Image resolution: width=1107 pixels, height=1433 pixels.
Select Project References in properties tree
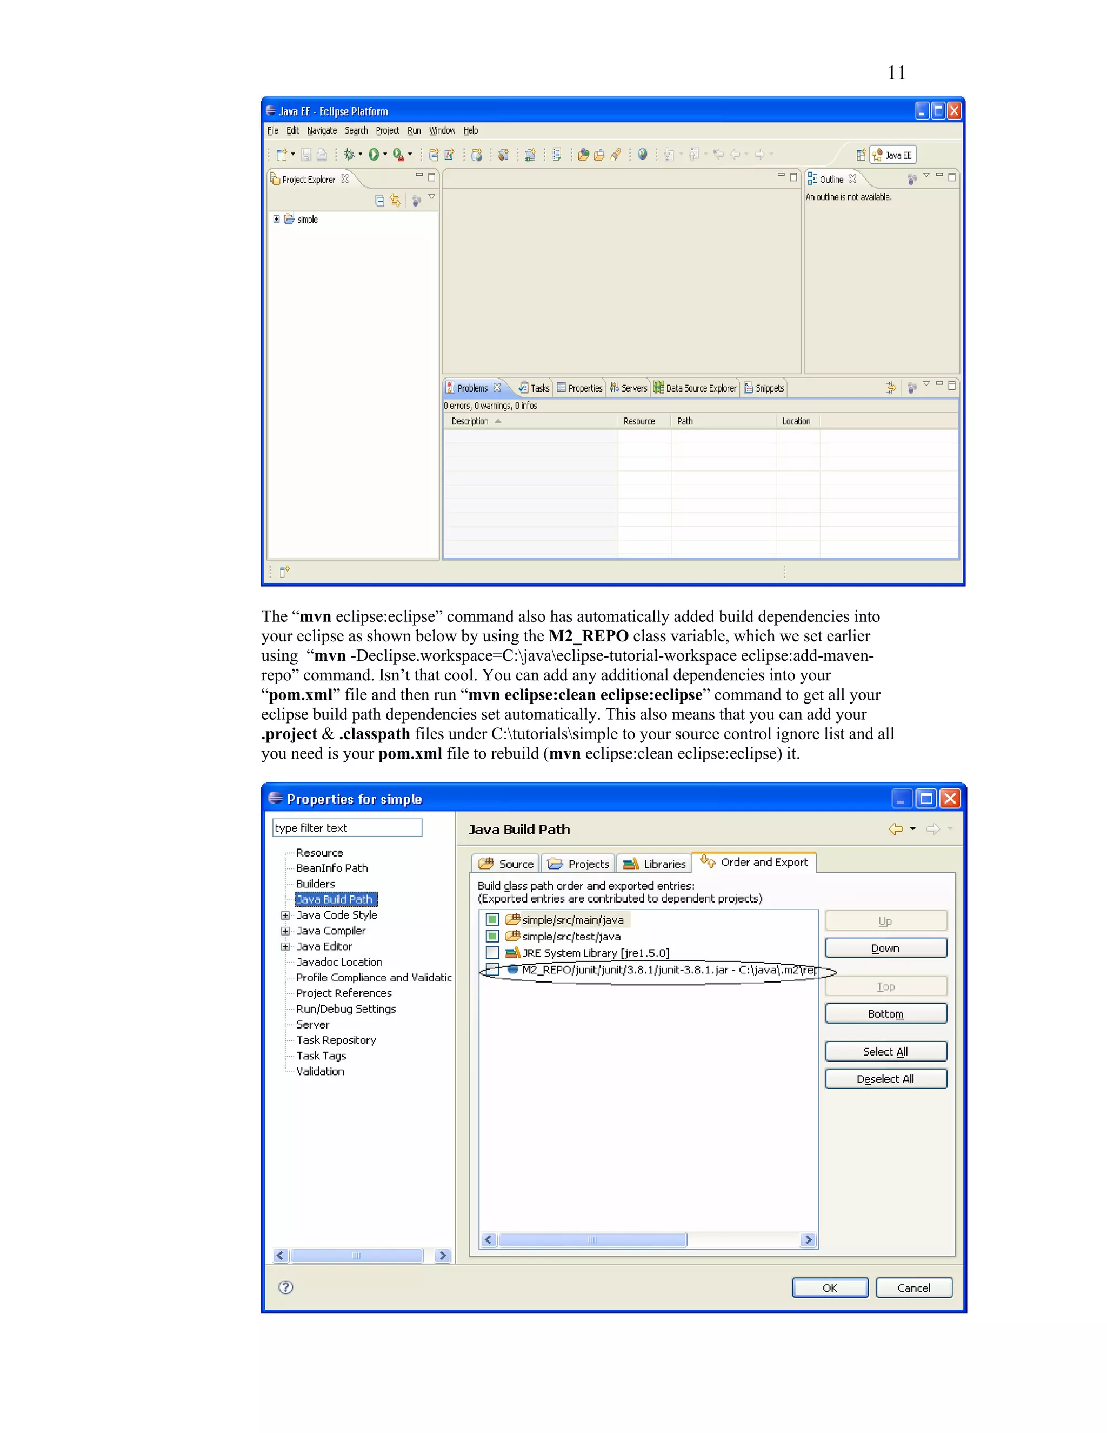point(344,993)
